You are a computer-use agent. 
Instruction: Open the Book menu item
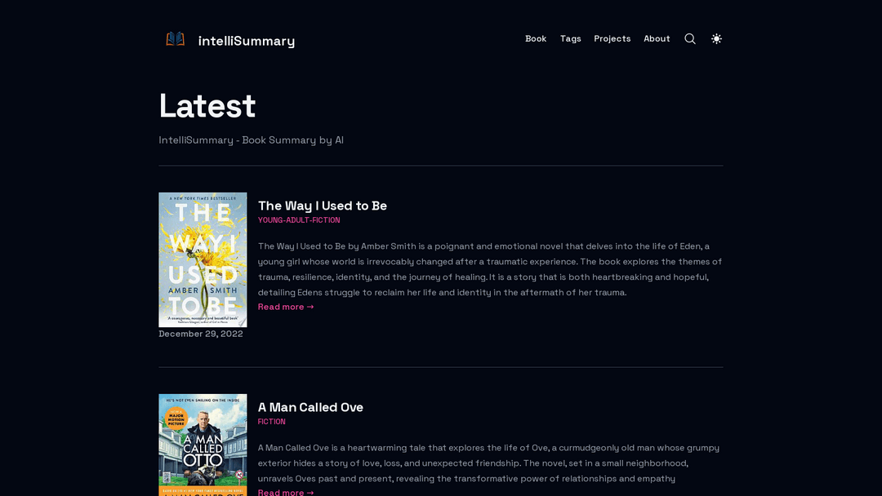(536, 39)
